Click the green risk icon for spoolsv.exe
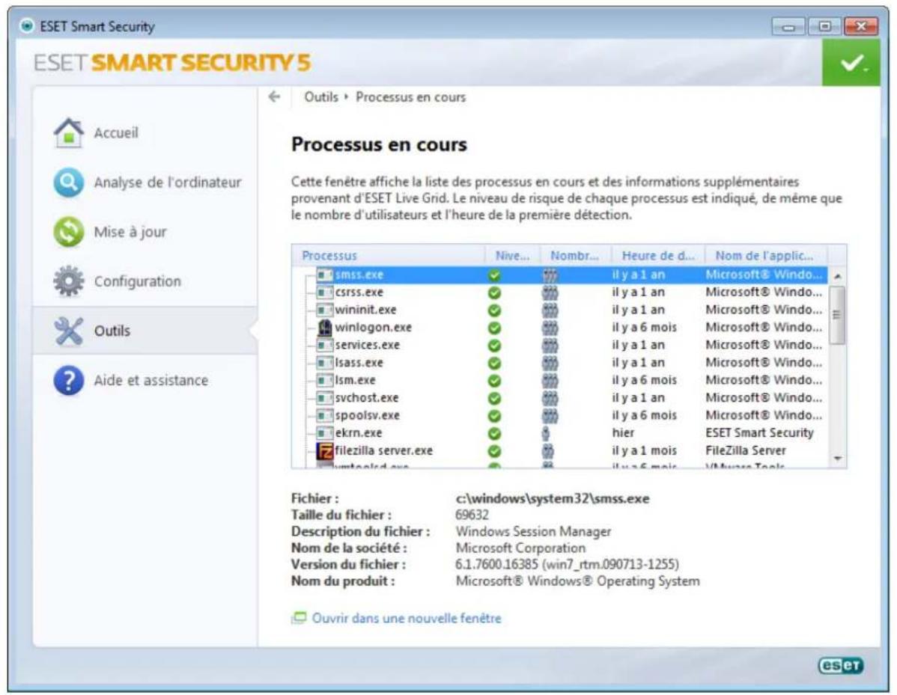The image size is (897, 695). point(494,416)
